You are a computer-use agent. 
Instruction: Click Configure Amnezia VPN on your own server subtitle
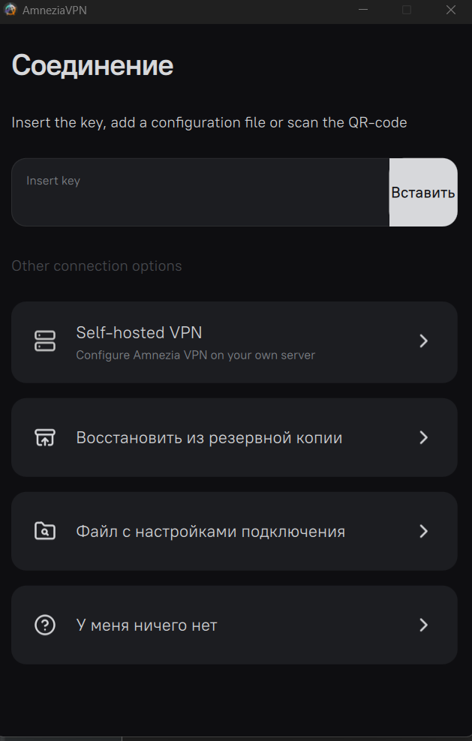pos(195,355)
